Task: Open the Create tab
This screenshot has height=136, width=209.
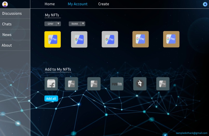Action: 103,4
